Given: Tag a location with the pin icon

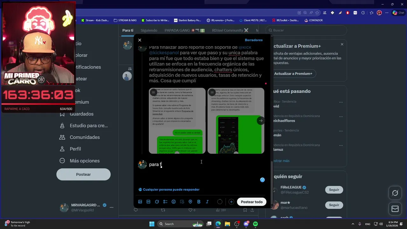Looking at the screenshot, I should (190, 202).
